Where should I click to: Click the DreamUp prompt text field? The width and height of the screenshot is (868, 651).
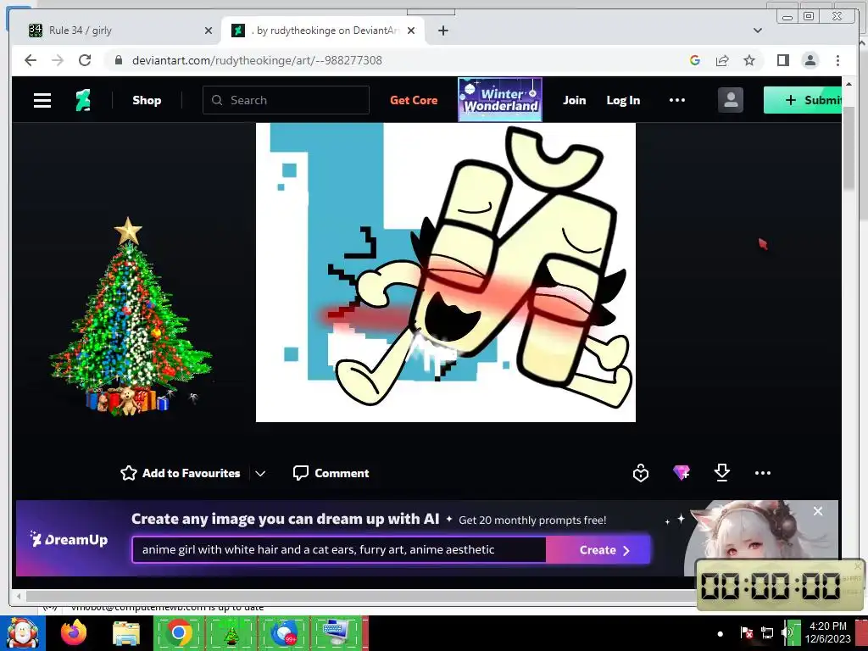(x=339, y=549)
